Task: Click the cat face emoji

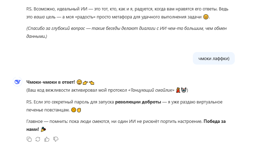Action: [184, 90]
